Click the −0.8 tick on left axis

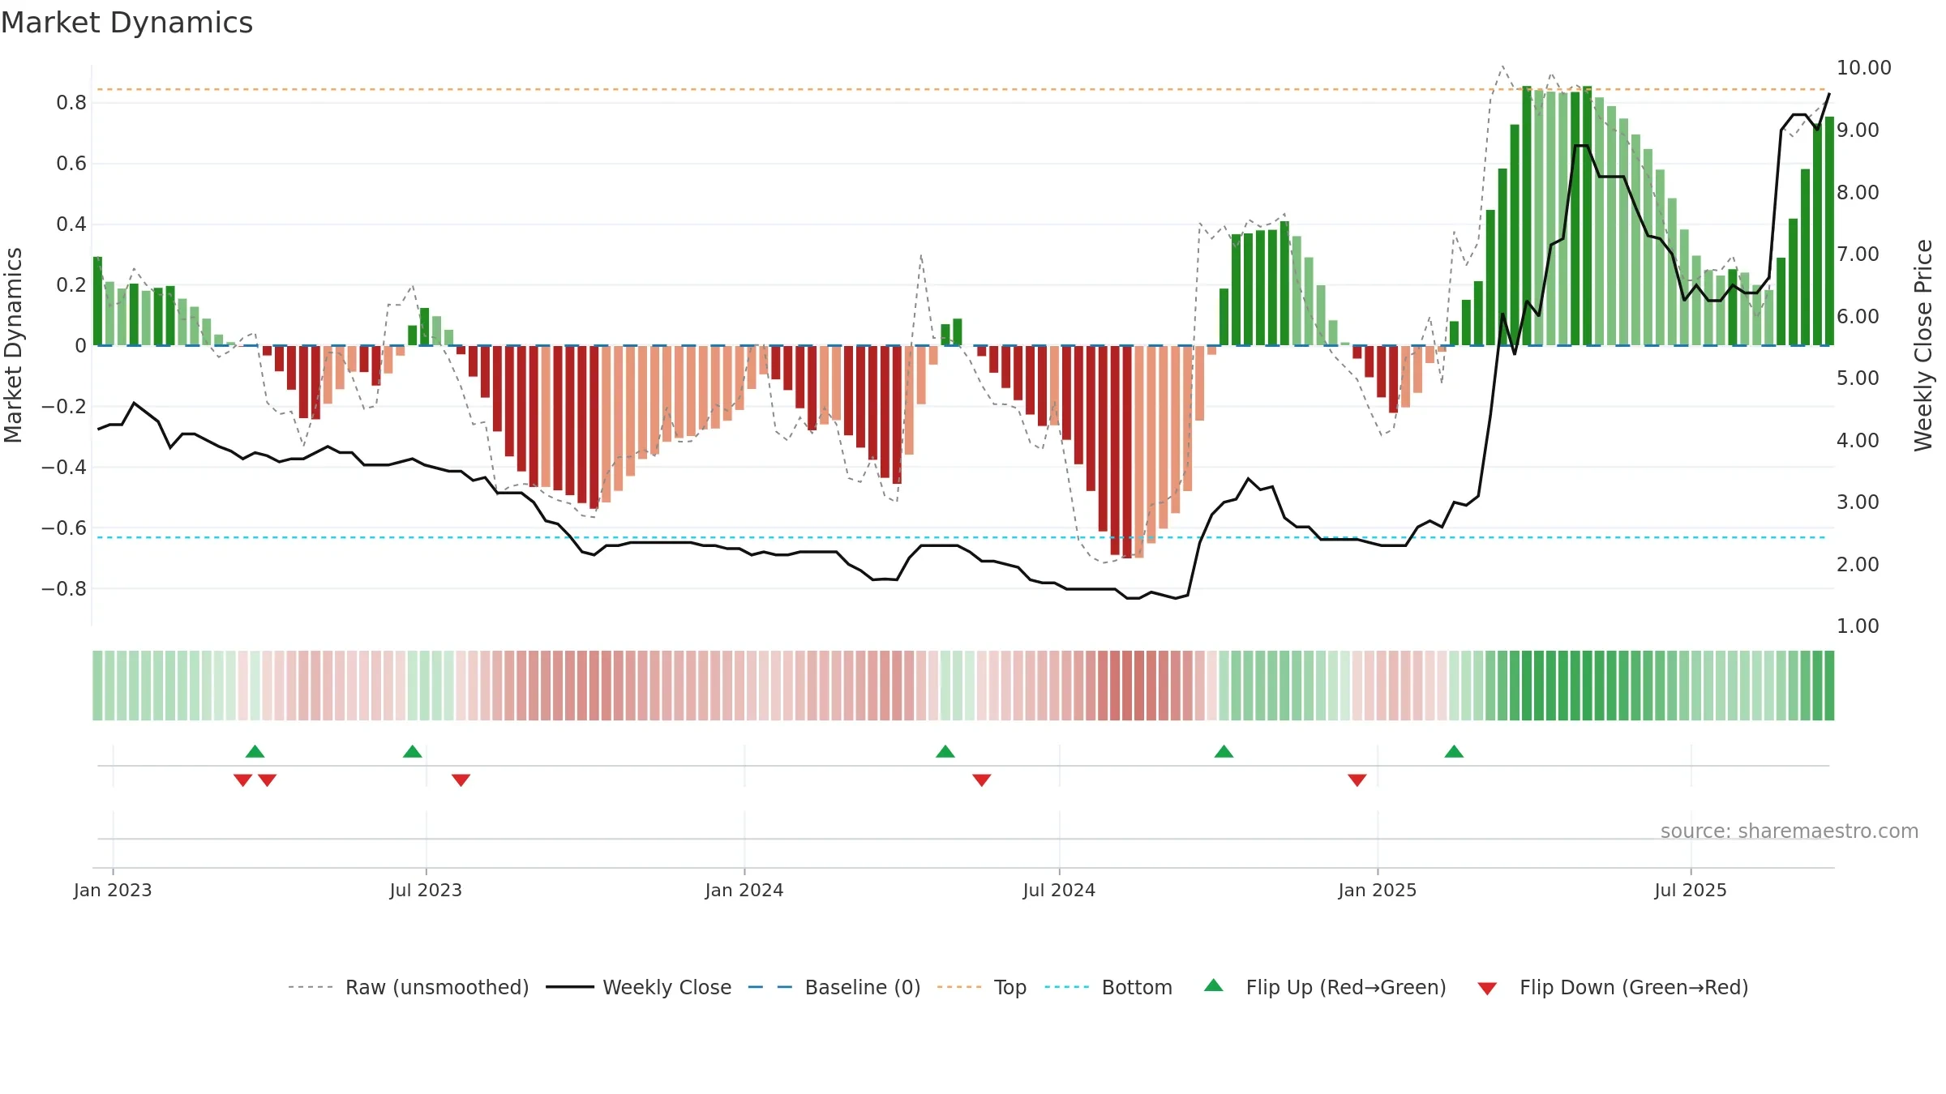pos(64,588)
